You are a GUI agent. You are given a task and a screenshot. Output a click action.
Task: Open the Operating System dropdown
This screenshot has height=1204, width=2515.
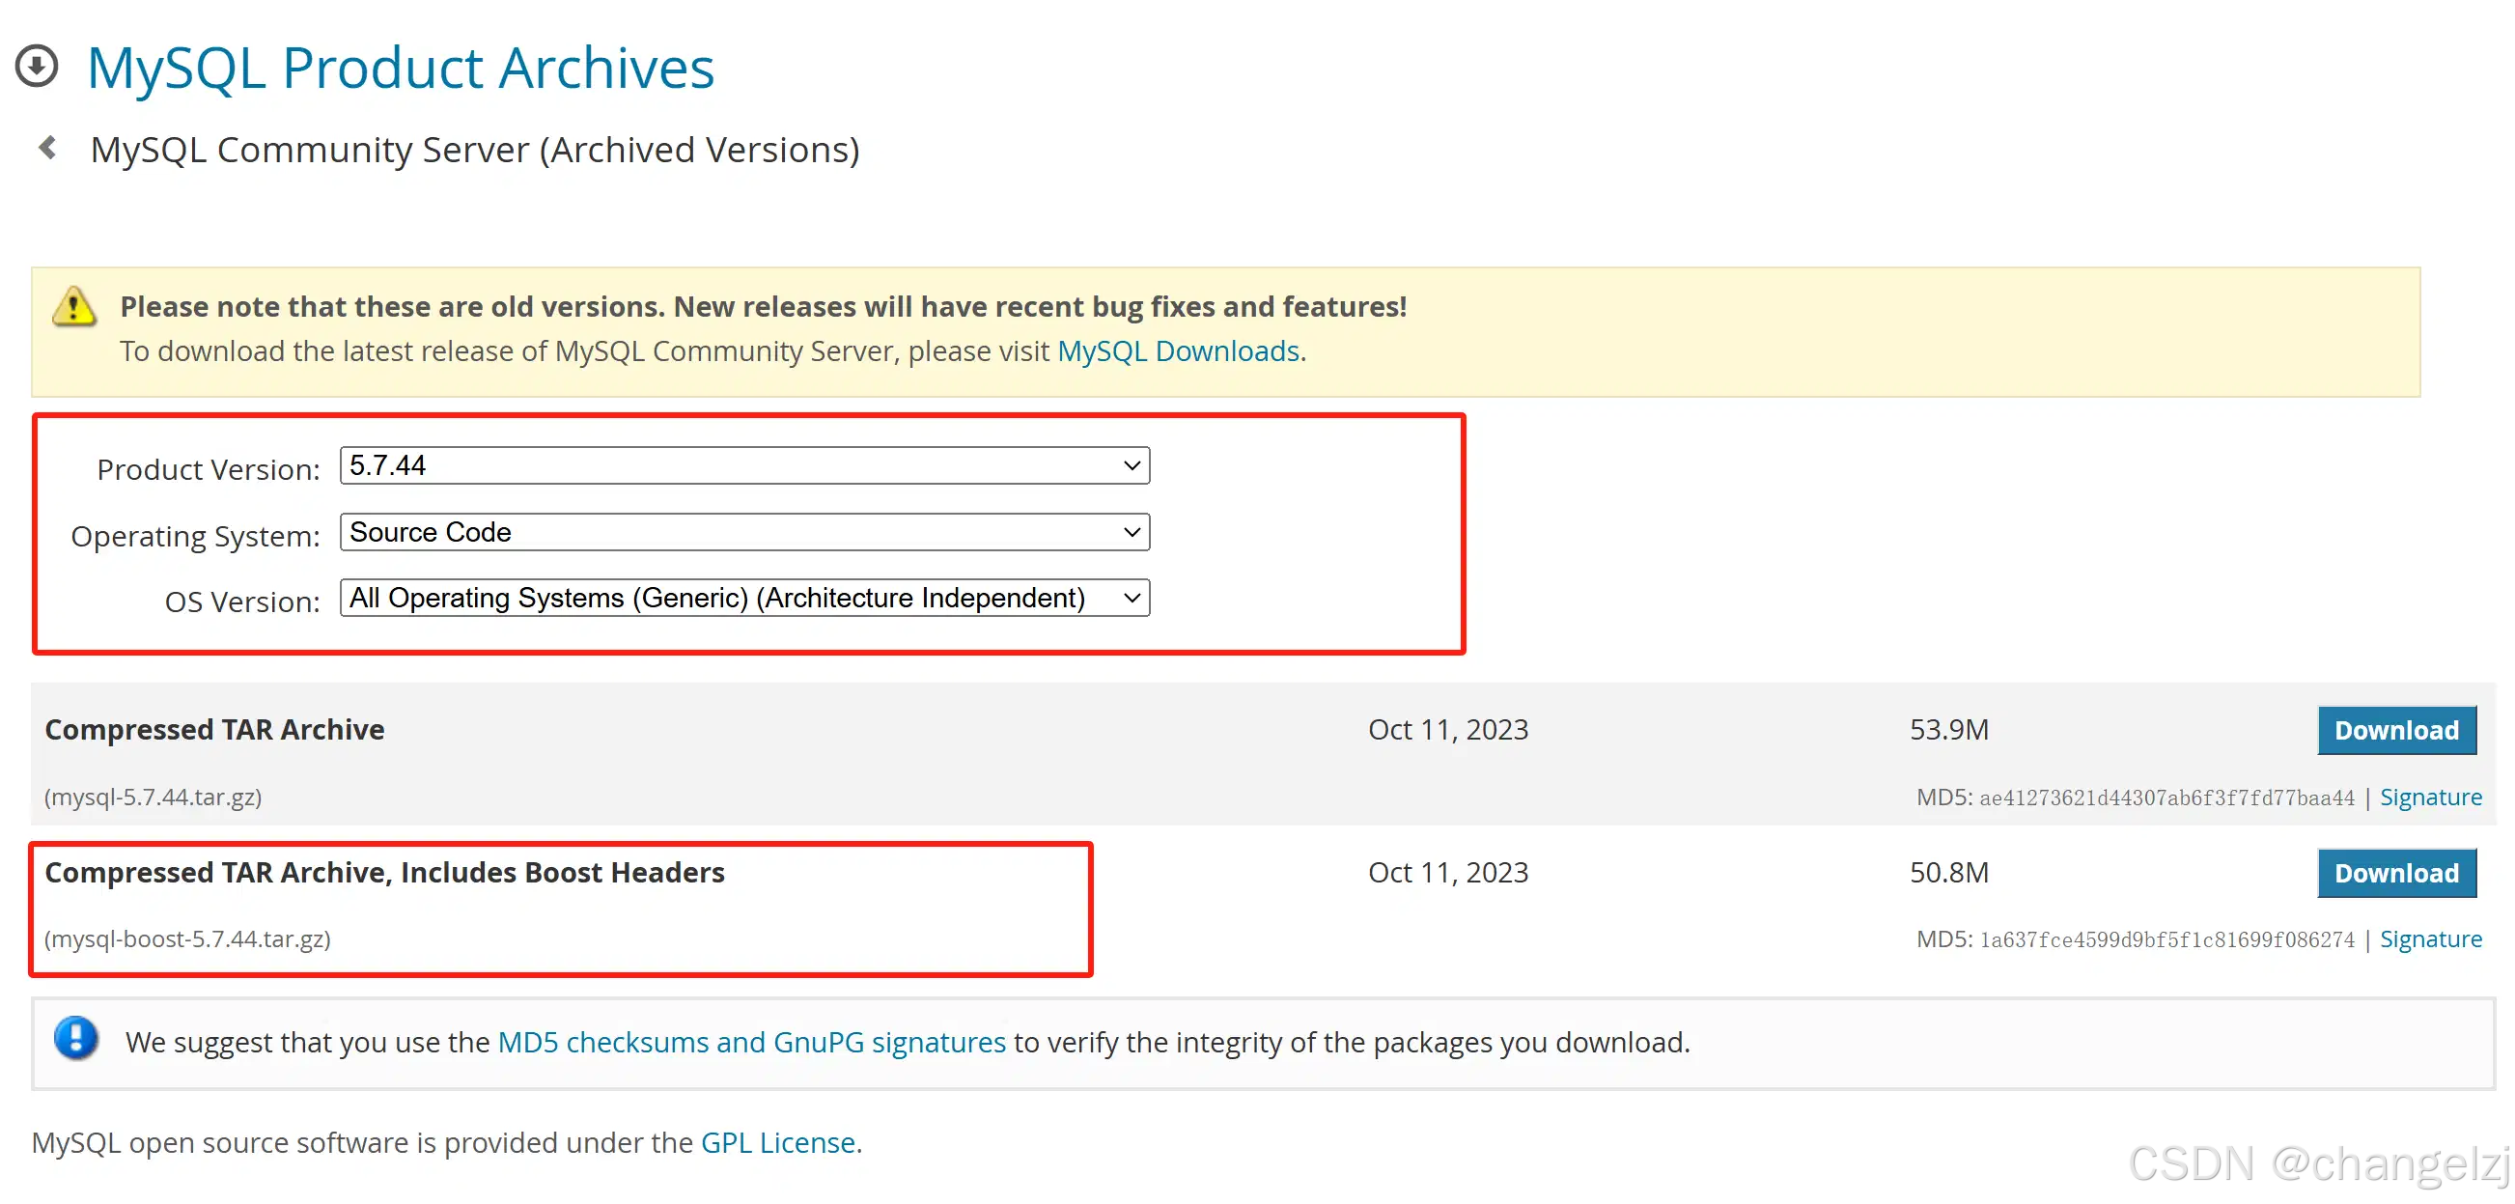point(744,532)
